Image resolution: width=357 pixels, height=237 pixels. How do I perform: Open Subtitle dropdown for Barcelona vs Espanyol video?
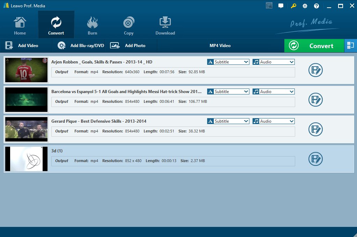pos(228,92)
